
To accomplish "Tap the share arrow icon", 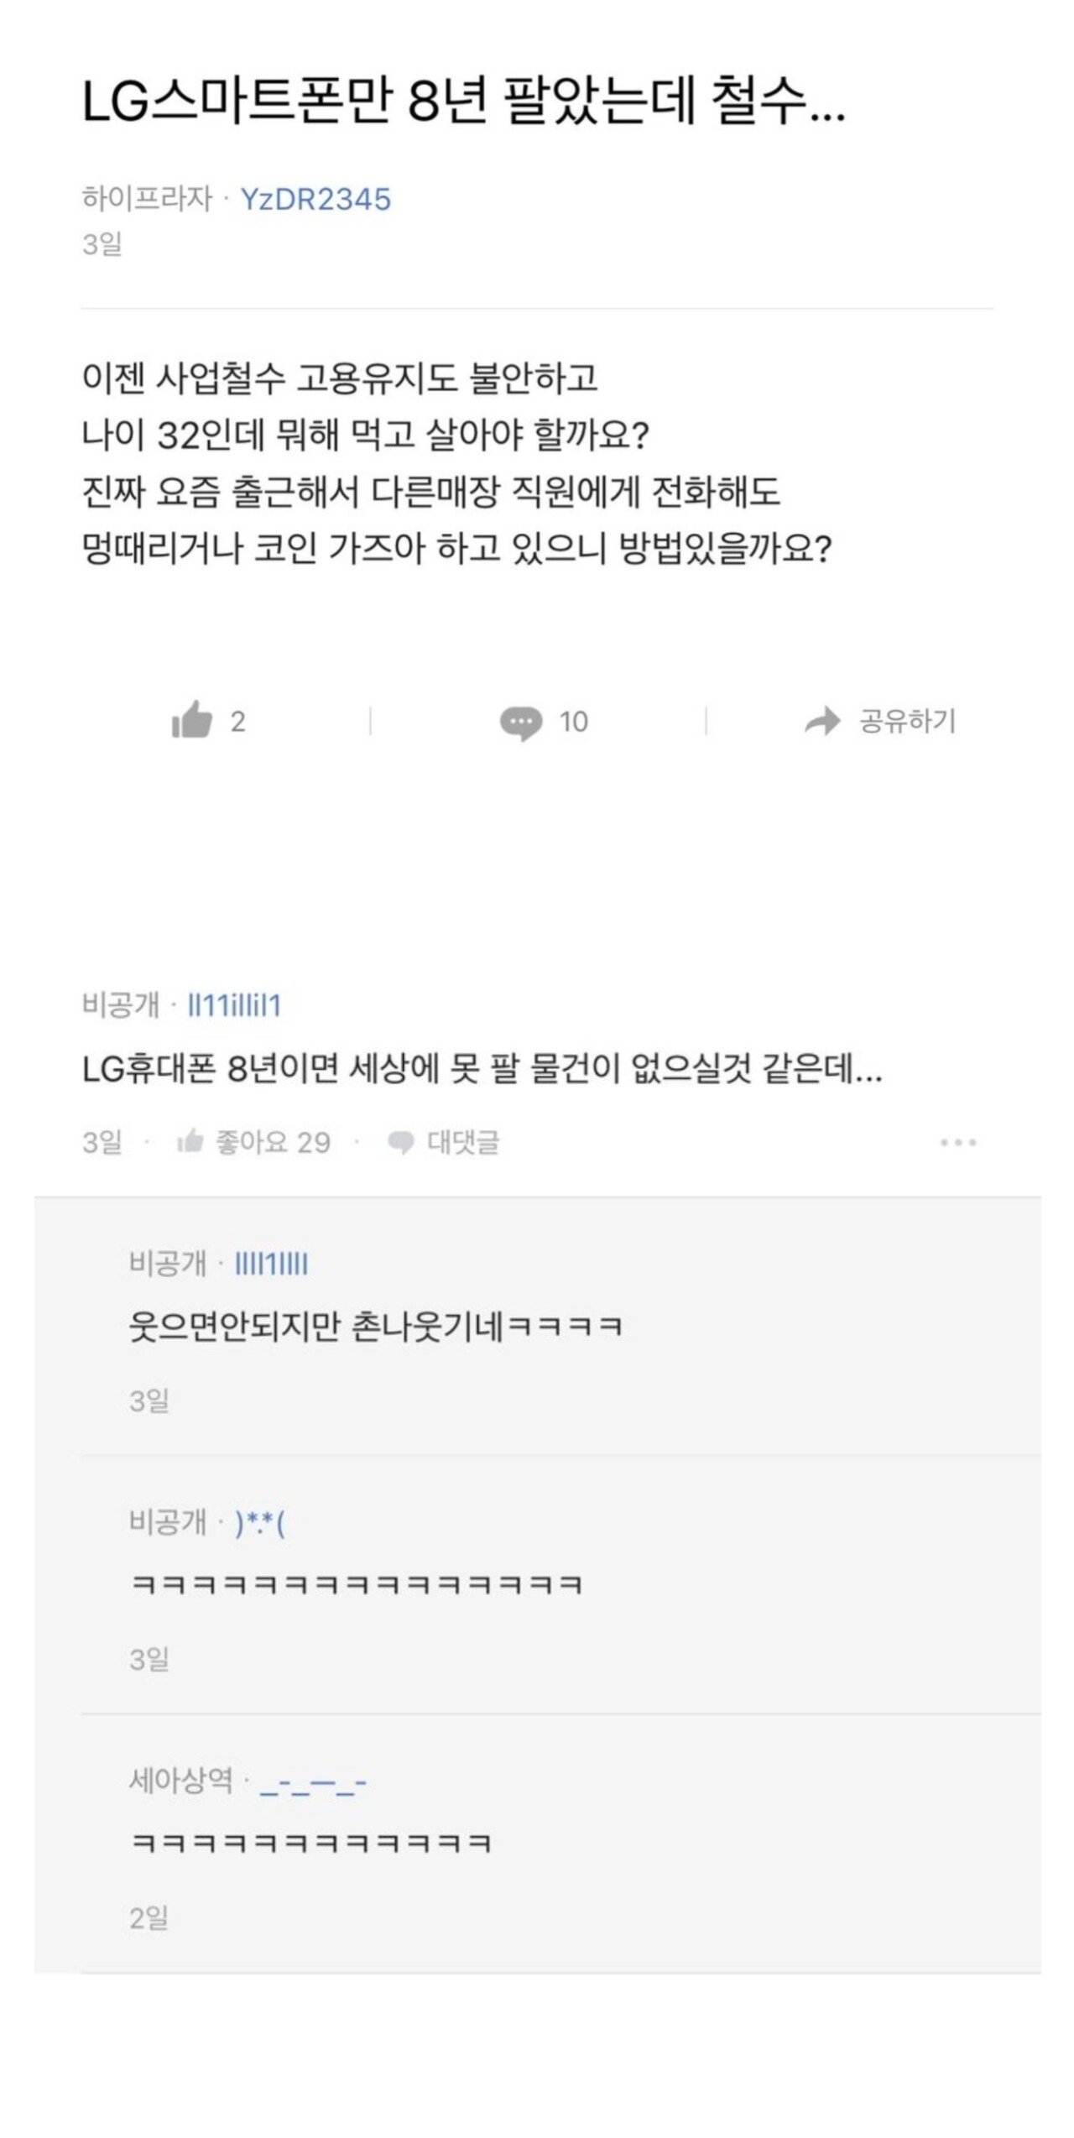I will pos(822,721).
